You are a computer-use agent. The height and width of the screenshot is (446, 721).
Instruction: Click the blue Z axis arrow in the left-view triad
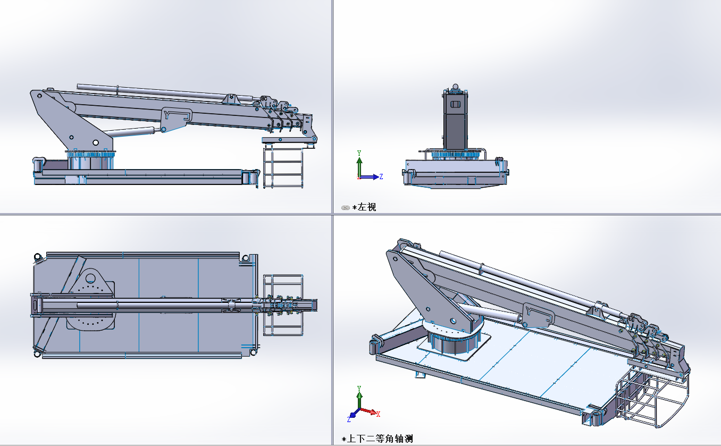372,177
